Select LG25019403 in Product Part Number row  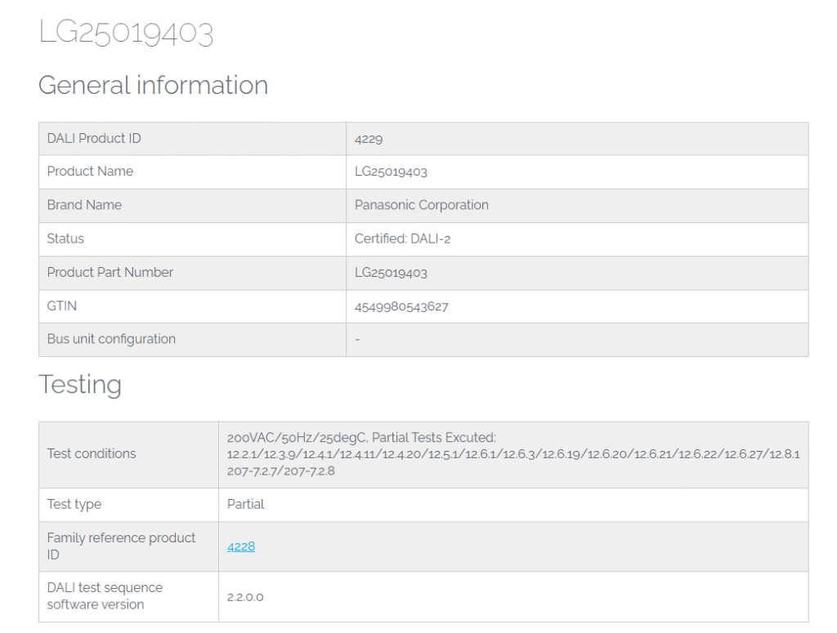pyautogui.click(x=391, y=273)
